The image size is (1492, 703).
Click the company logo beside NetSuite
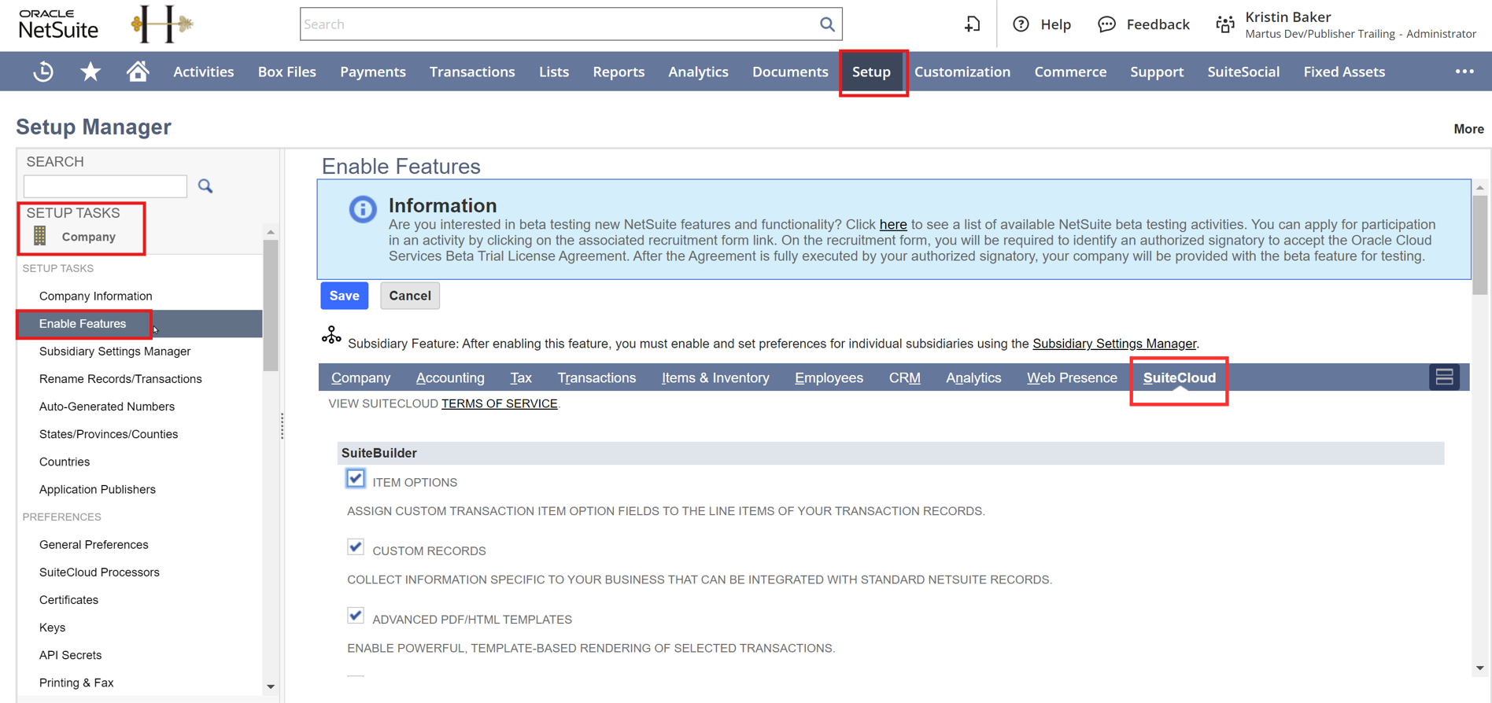tap(162, 24)
